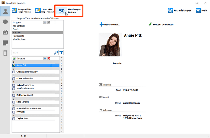210x138 pixels.
Task: Select contact name Christian Marcus Grey
Action: [x=27, y=72]
